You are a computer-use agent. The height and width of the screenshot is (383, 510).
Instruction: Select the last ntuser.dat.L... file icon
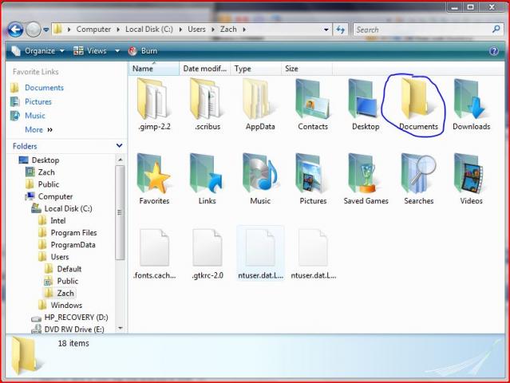(313, 247)
